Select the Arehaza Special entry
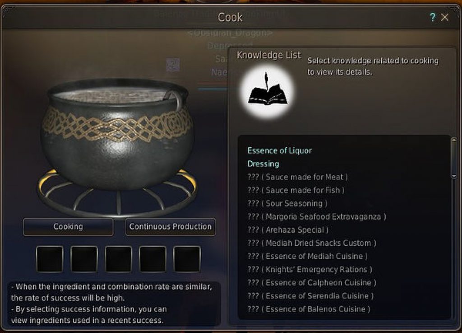 [288, 230]
